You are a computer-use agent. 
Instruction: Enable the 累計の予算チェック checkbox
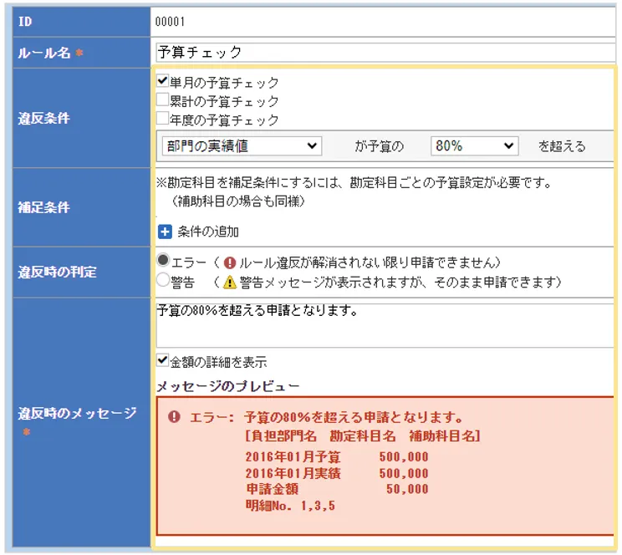163,100
